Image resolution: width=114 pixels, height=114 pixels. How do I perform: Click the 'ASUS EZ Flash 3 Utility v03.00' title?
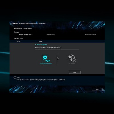click(23, 28)
